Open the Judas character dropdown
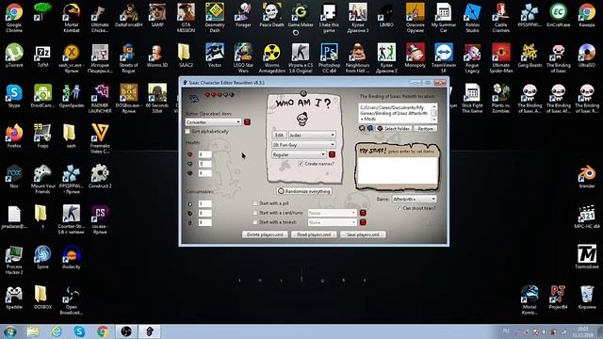603x339 pixels. (x=312, y=136)
